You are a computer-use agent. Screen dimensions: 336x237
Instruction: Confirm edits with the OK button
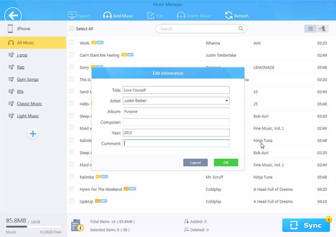pos(226,163)
